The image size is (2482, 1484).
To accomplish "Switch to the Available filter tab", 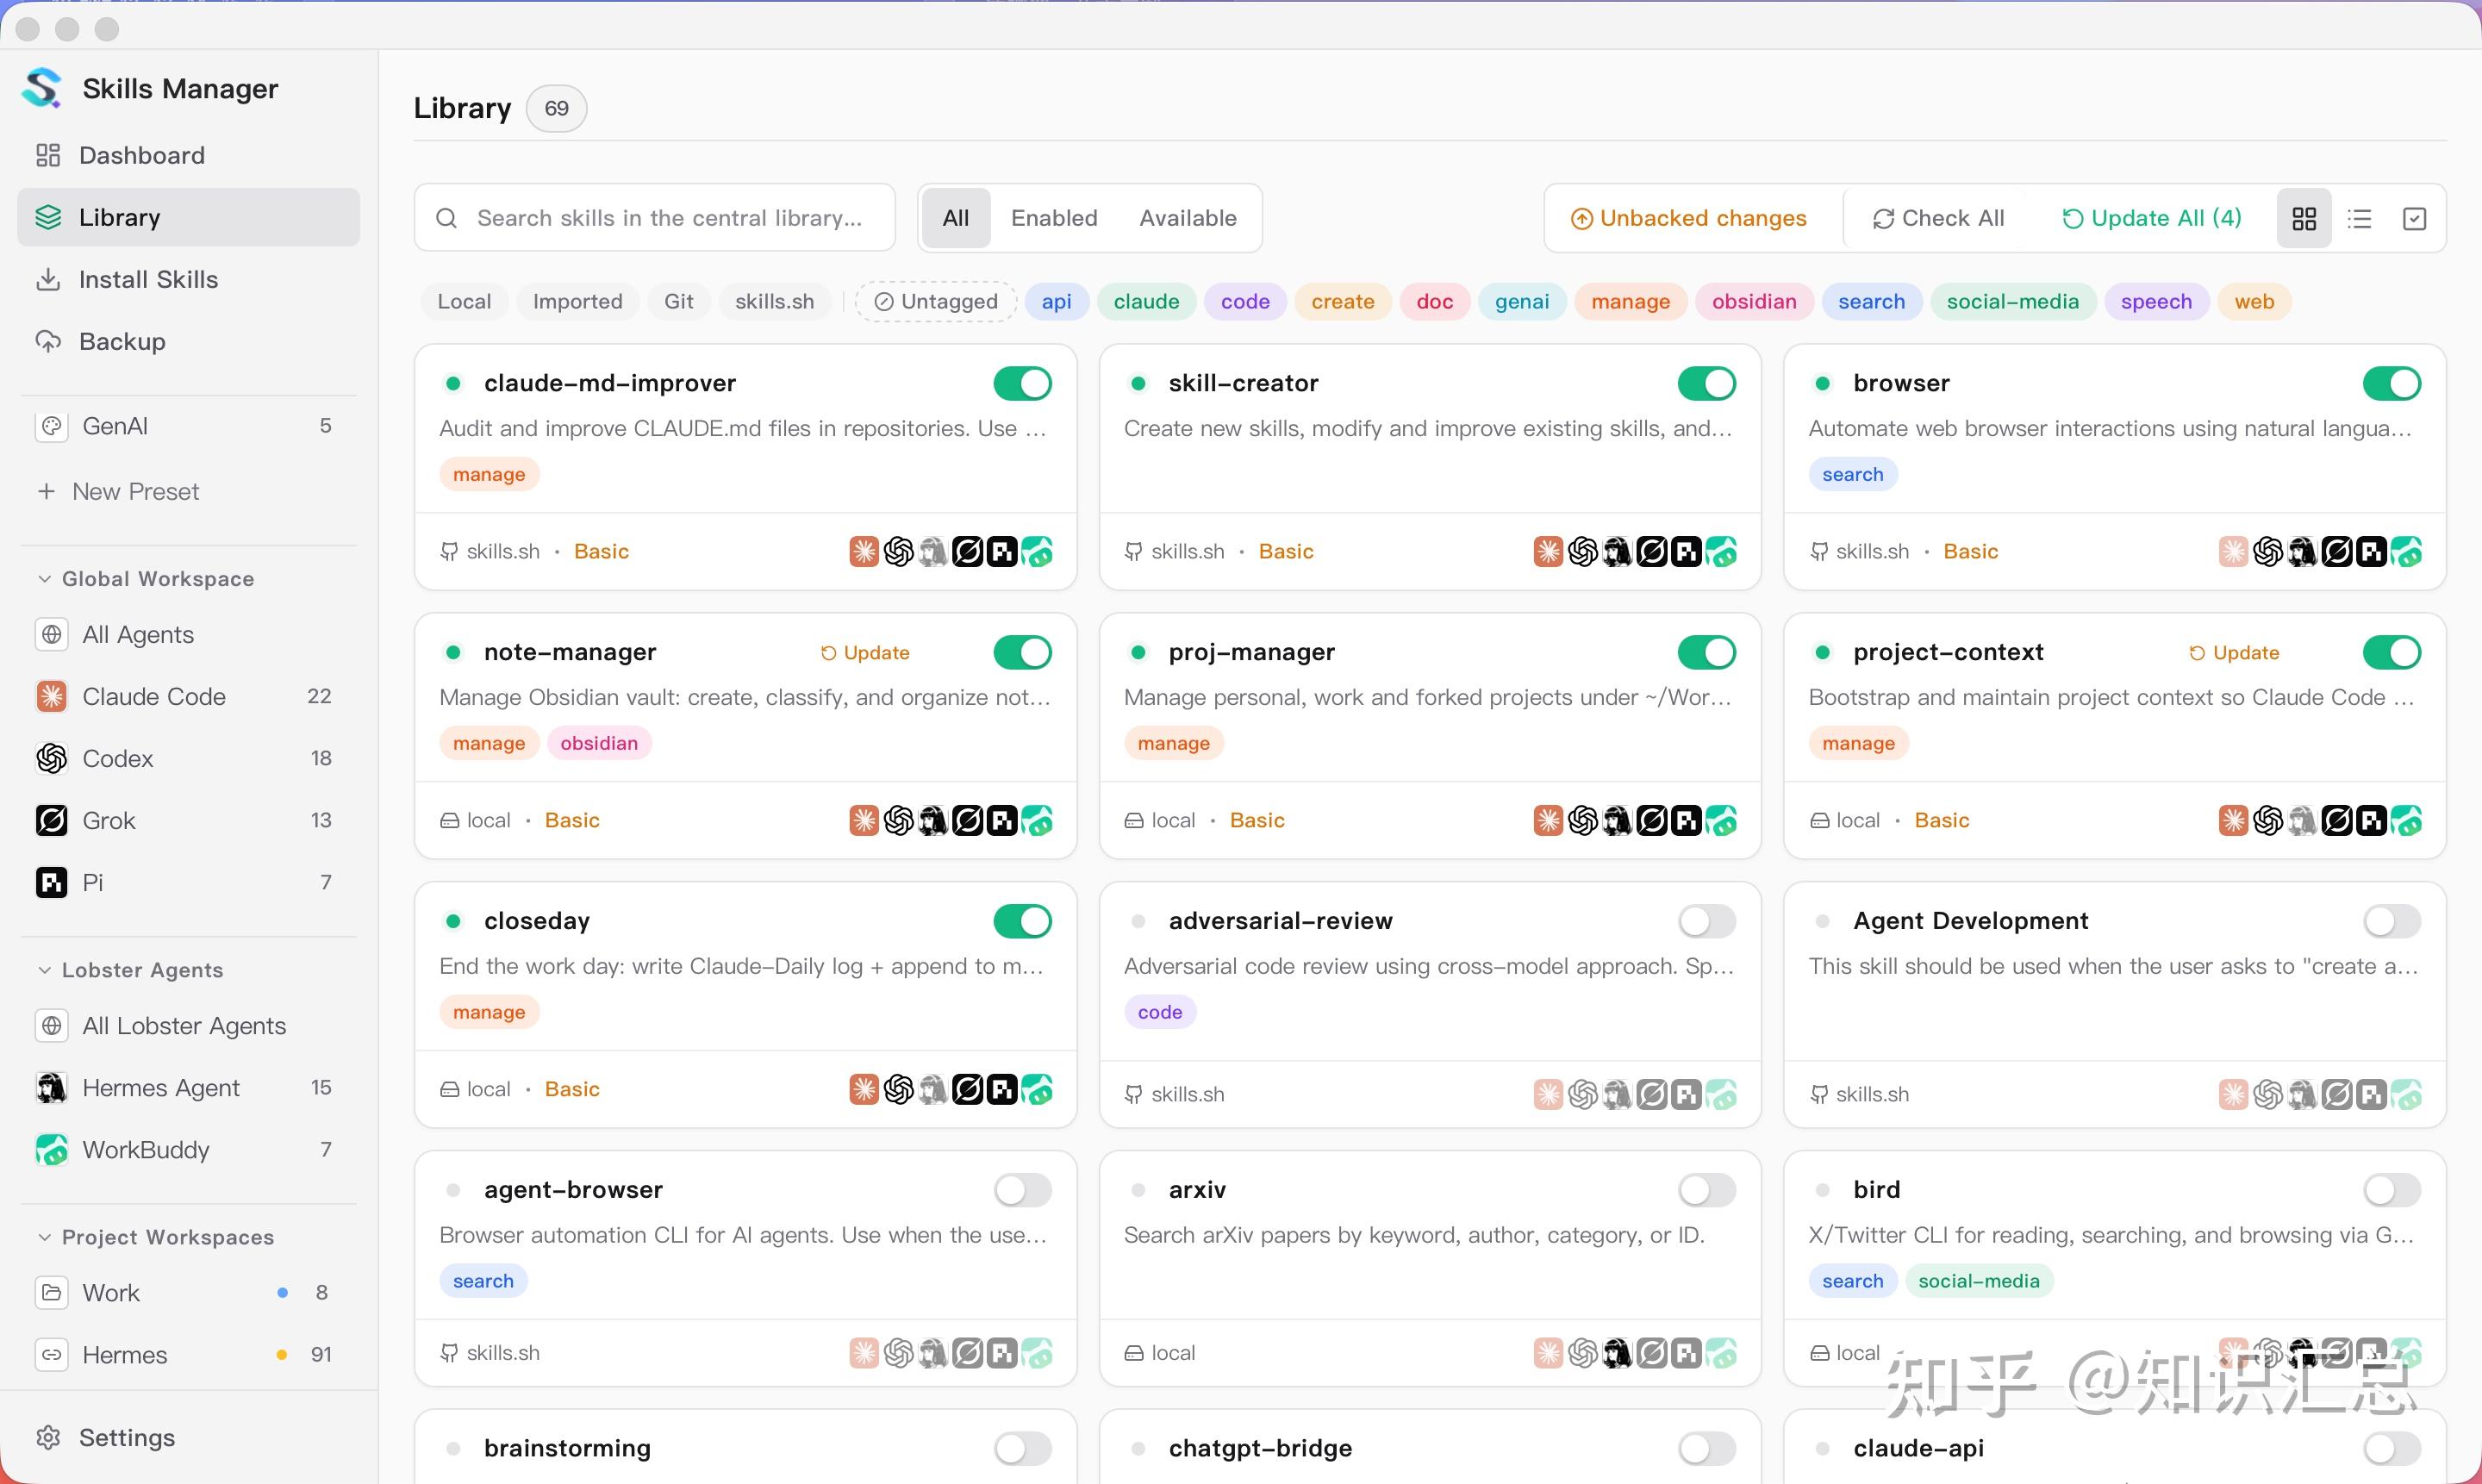I will click(1188, 218).
